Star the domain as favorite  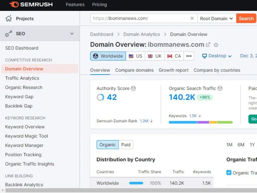[216, 45]
